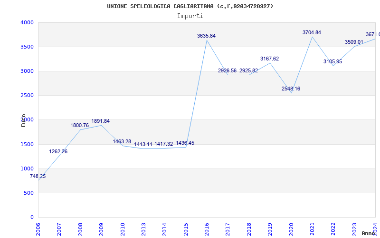Click the y-axis tick 1000
380x238 pixels.
coord(27,169)
